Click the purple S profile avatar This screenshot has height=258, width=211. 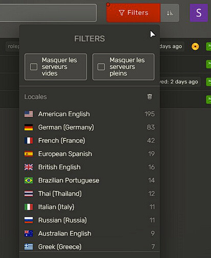pos(199,13)
